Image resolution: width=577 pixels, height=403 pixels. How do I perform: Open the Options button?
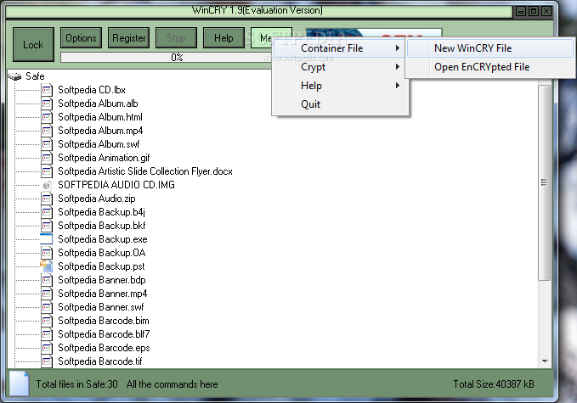pyautogui.click(x=81, y=38)
